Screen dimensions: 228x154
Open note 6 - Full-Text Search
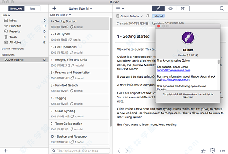(79, 88)
